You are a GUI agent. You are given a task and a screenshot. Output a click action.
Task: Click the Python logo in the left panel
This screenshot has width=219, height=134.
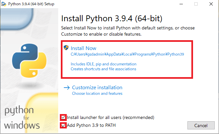tap(29, 60)
